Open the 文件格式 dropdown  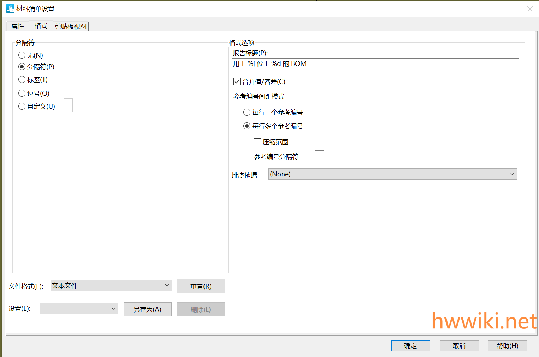coord(111,285)
